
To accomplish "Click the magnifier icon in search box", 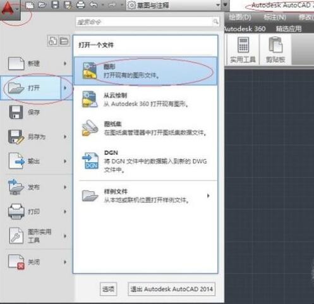I will [215, 21].
